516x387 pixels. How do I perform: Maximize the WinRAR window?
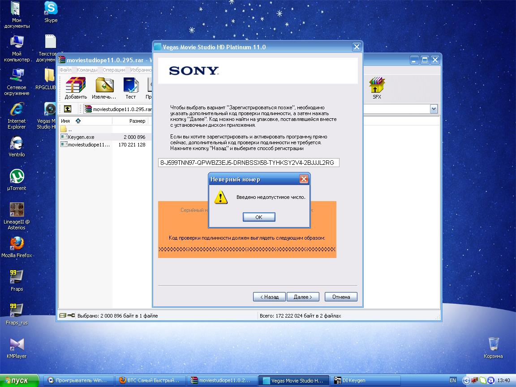[x=425, y=60]
